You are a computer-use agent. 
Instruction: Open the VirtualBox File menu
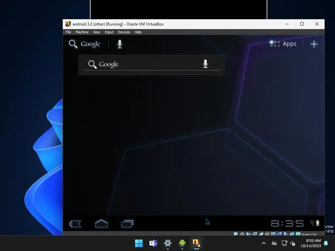coord(68,32)
